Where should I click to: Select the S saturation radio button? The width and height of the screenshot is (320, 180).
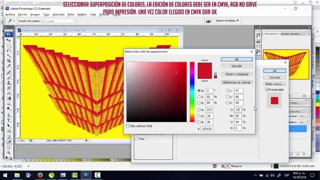[199, 96]
